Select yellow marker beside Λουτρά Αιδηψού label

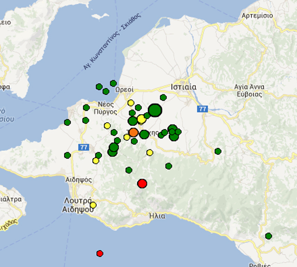click(x=93, y=205)
